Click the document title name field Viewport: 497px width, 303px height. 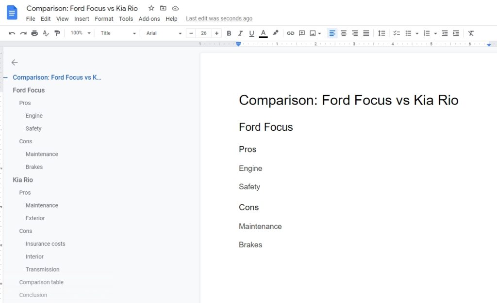pos(82,8)
